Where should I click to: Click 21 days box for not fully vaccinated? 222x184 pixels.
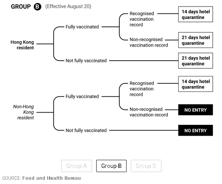[x=196, y=61]
